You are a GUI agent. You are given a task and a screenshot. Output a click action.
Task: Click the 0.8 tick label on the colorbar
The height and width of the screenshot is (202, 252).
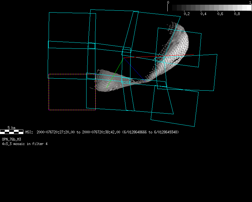click(237, 14)
